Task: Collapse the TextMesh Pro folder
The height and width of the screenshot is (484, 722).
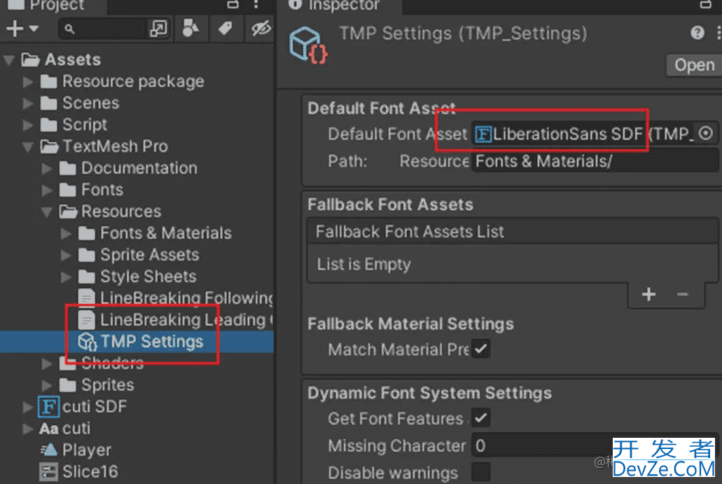Action: [x=28, y=146]
